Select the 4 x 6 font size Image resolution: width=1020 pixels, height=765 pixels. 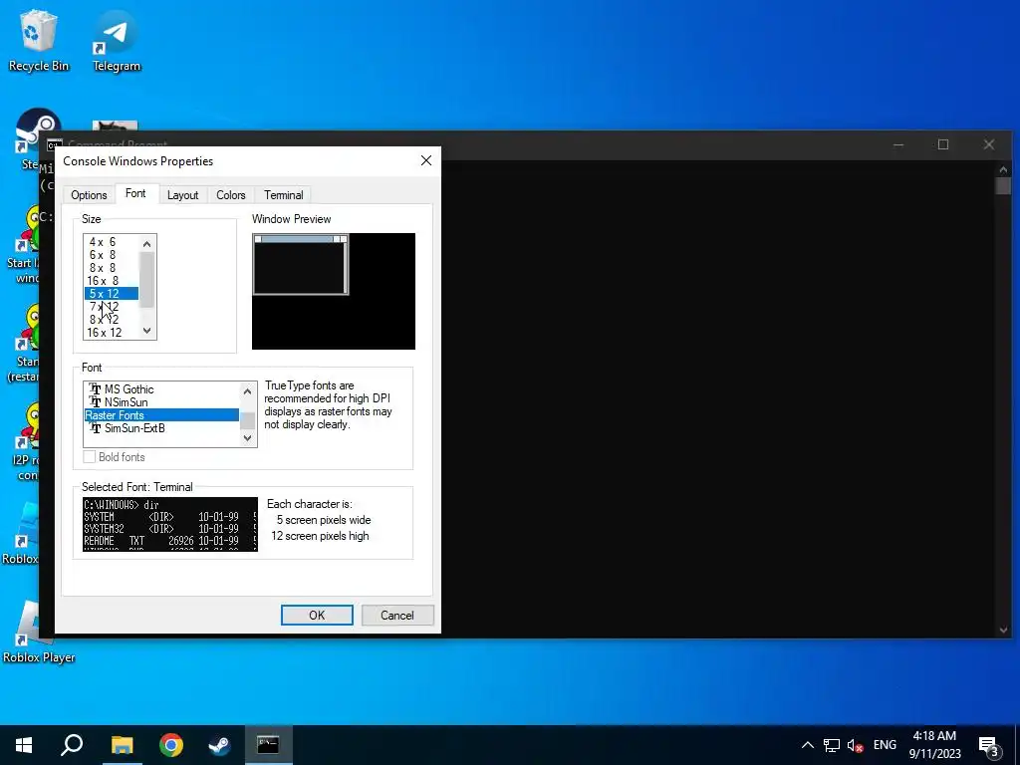coord(111,242)
